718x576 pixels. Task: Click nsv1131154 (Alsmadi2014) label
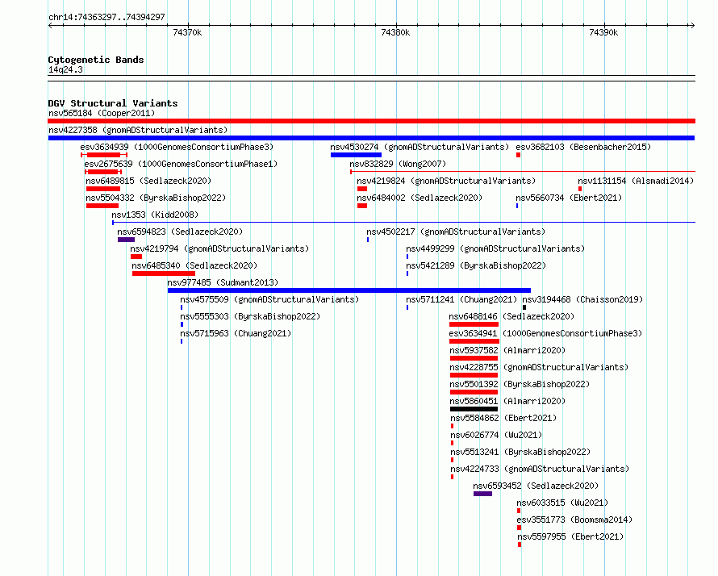coord(636,181)
